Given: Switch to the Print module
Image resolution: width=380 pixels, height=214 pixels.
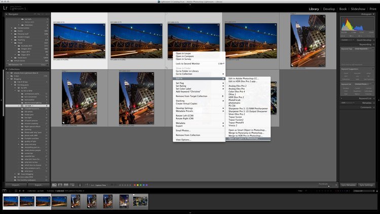Looking at the screenshot, I should click(x=373, y=9).
